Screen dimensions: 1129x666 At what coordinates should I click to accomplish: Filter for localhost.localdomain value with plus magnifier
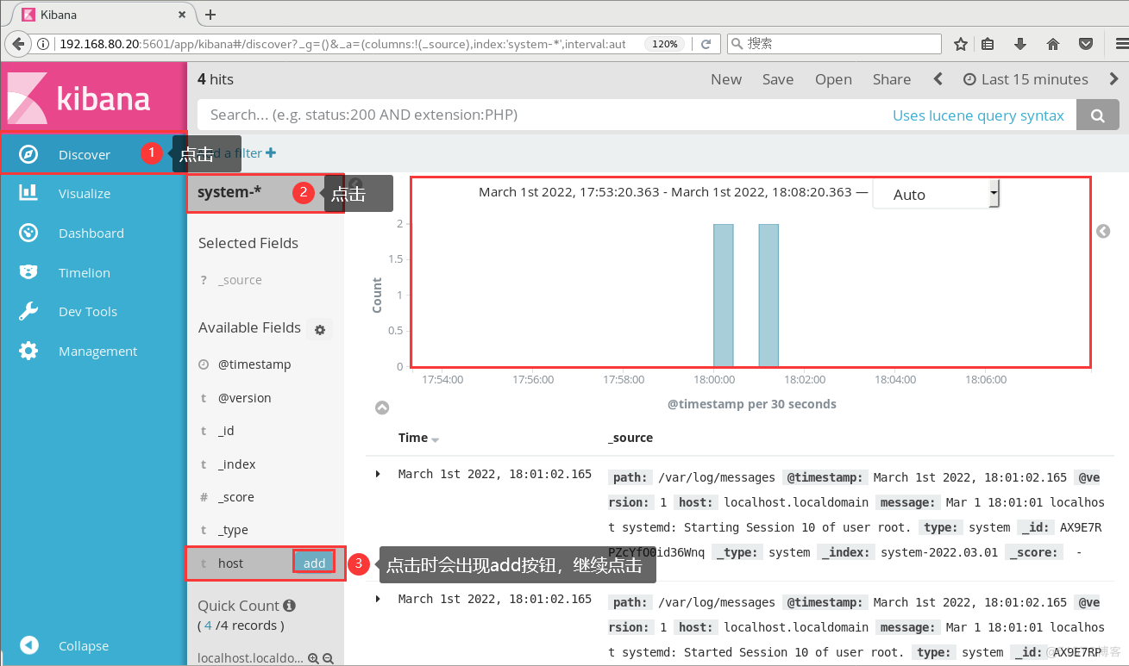[x=314, y=658]
